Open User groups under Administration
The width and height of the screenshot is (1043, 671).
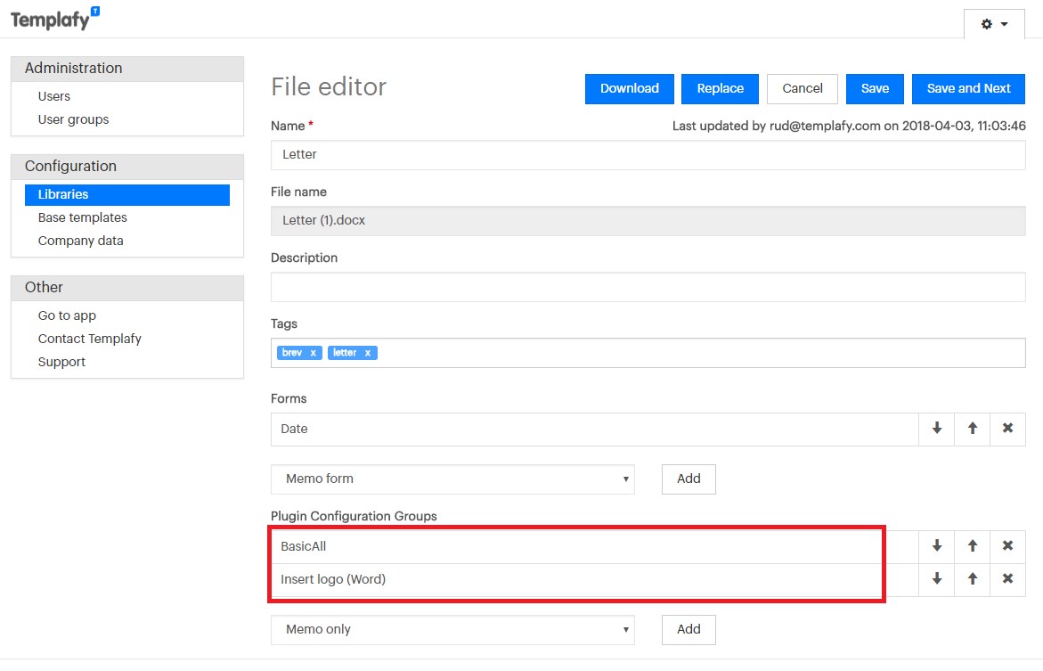[x=73, y=119]
